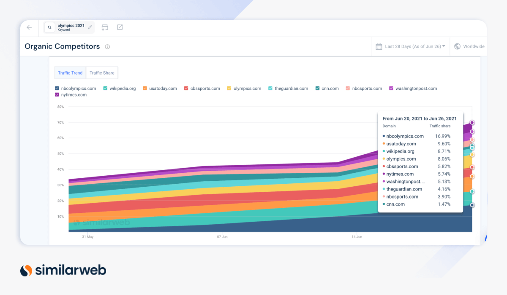Screen dimensions: 507x295
Task: Uncheck the nbcolympics.com legend checkbox
Action: (57, 88)
